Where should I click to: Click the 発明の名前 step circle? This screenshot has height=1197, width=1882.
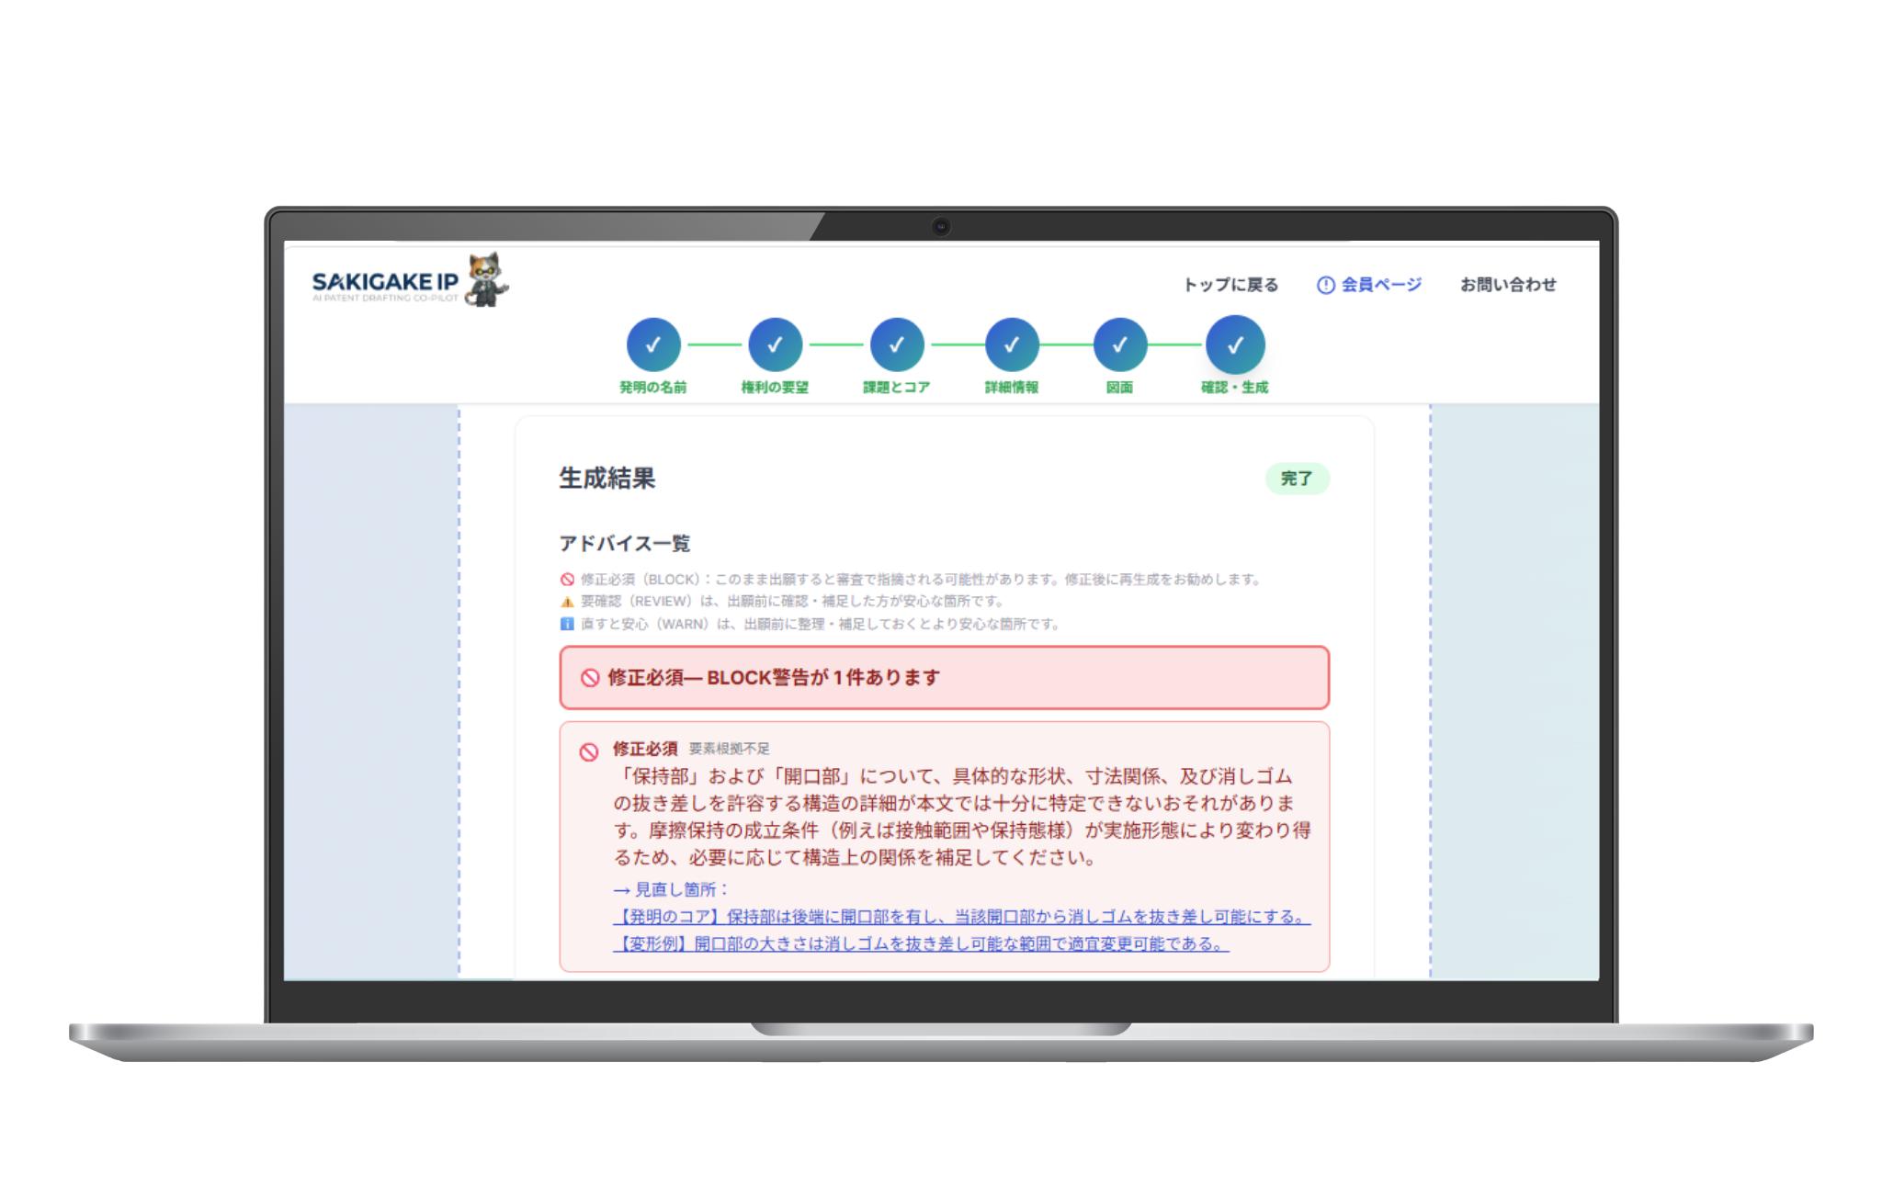click(653, 344)
